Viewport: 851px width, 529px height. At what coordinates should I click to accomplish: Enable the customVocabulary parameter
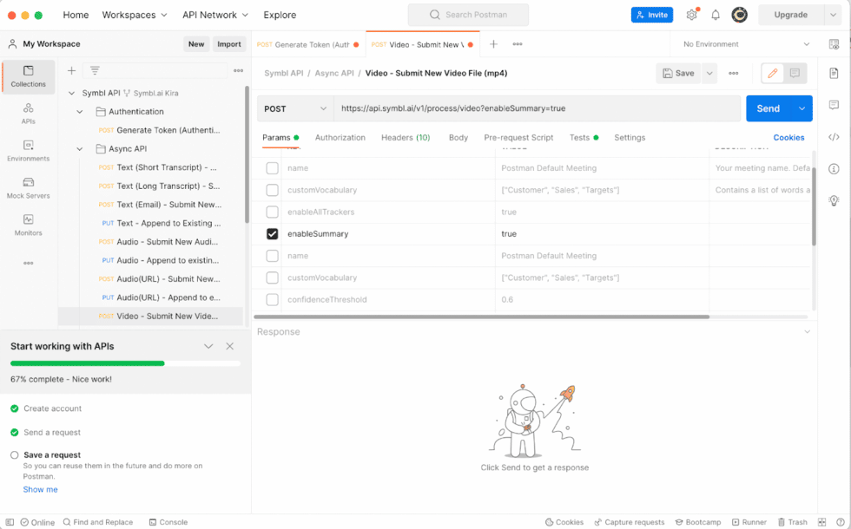point(273,190)
